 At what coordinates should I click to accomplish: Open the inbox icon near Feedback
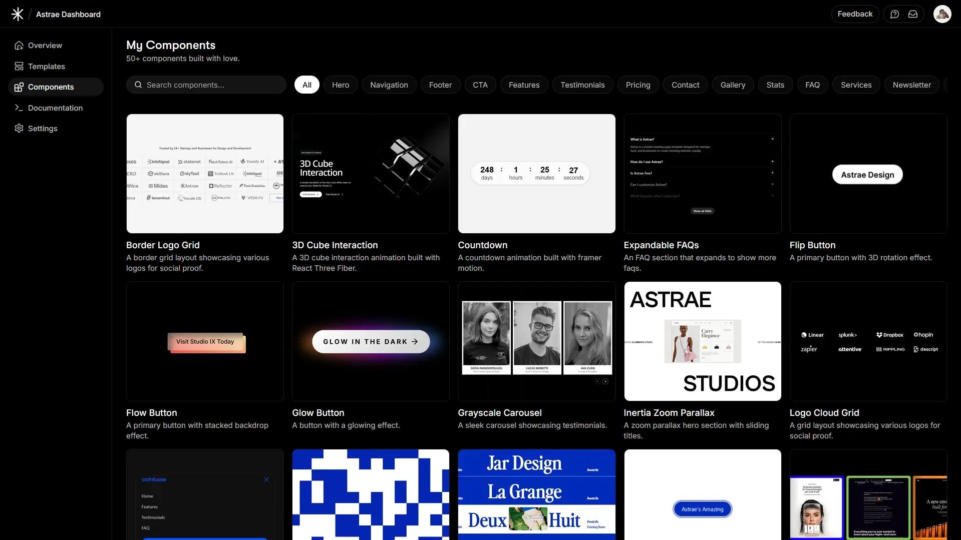pyautogui.click(x=913, y=14)
